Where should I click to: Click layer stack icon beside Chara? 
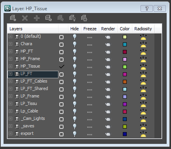coord(17,44)
